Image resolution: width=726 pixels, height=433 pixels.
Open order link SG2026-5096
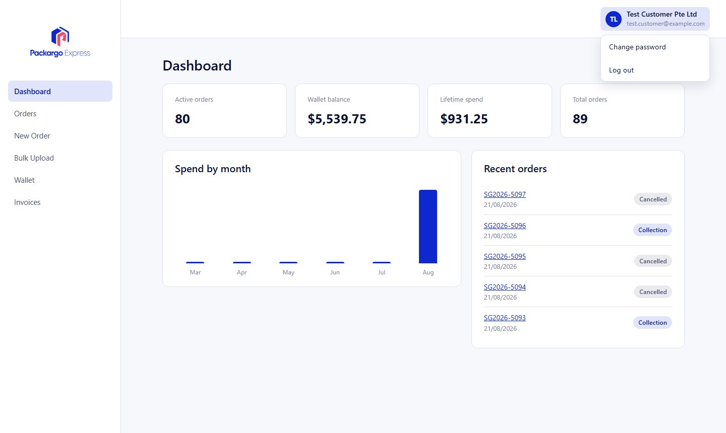click(505, 226)
